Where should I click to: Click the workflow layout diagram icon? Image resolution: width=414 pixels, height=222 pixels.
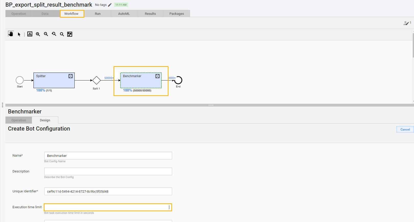coord(30,34)
